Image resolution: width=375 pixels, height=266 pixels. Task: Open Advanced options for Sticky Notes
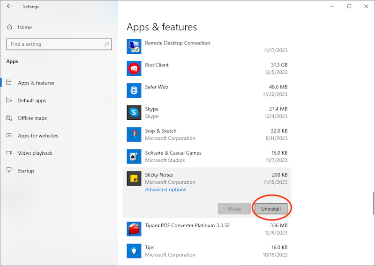(x=165, y=189)
